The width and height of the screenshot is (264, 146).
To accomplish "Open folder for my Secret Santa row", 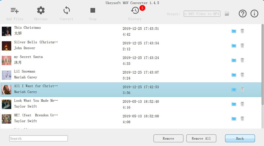I will point(234,60).
